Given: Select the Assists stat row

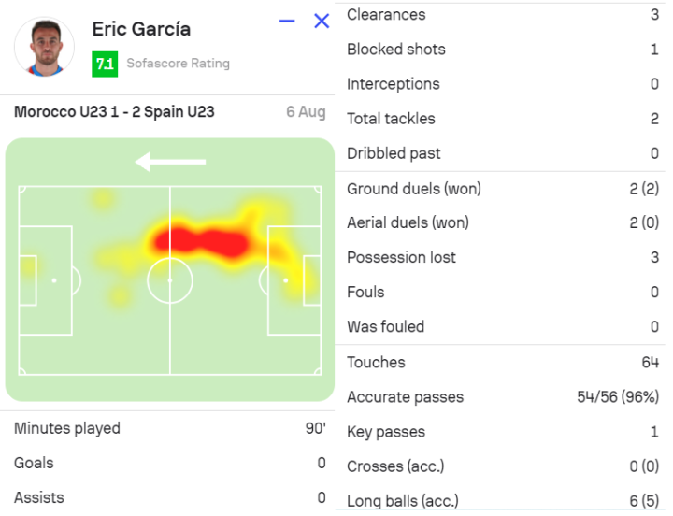Looking at the screenshot, I should (168, 497).
